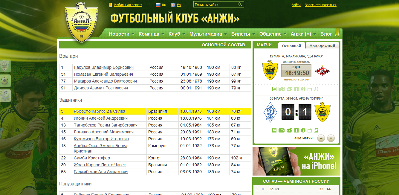Expand the Новости navigation menu

pos(121,34)
